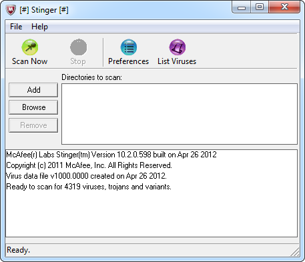This screenshot has height=262, width=305.
Task: Click the disabled Remove button
Action: click(x=33, y=125)
